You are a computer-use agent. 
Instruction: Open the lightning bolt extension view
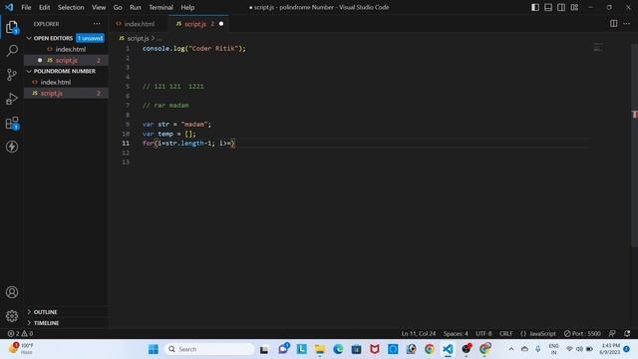(x=12, y=147)
